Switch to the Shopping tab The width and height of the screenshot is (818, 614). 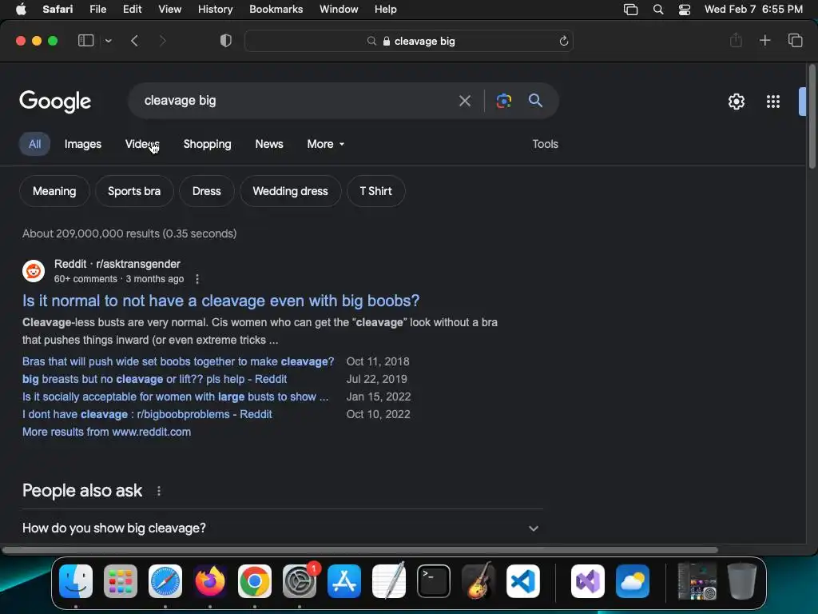click(207, 144)
